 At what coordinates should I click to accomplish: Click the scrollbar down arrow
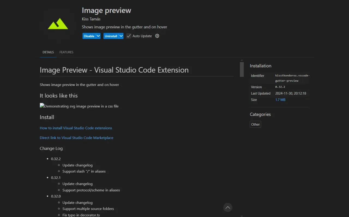click(x=242, y=216)
